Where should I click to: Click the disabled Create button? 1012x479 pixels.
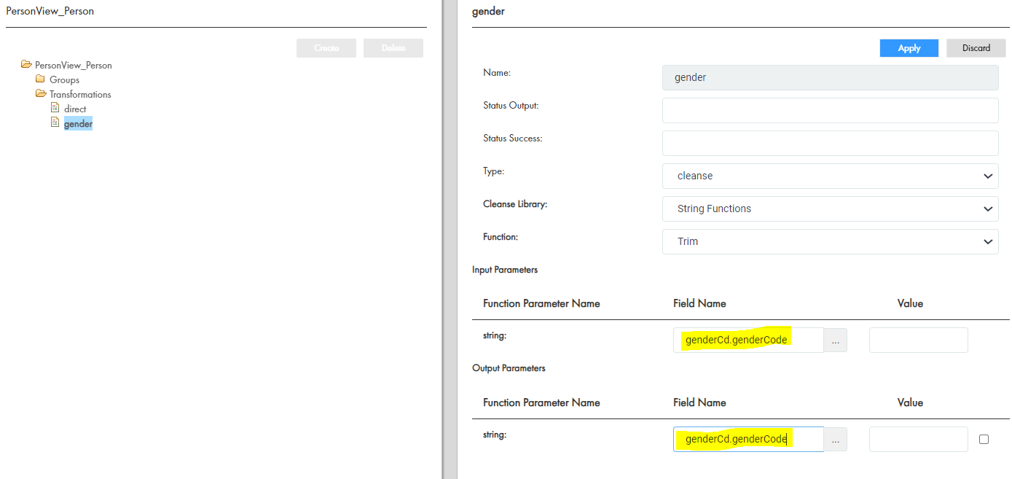tap(326, 48)
